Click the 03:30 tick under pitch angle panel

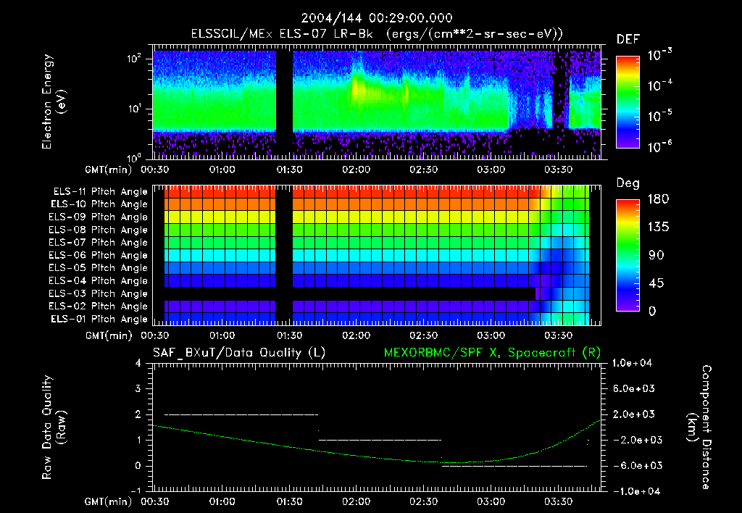[559, 335]
